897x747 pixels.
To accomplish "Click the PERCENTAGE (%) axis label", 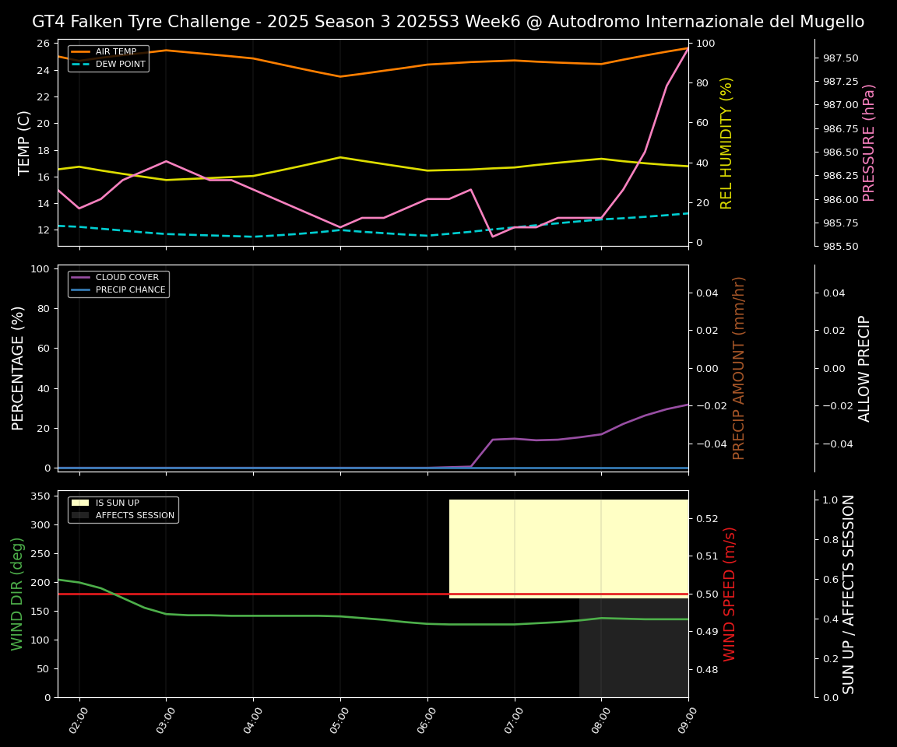I will [18, 369].
